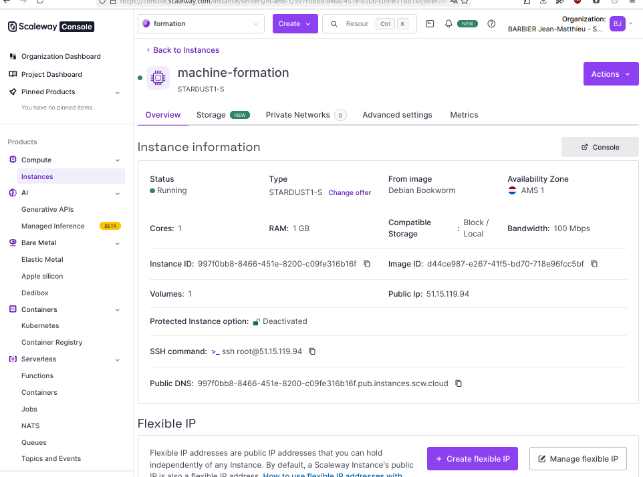This screenshot has width=643, height=477.
Task: Switch to the Storage tab
Action: [x=223, y=115]
